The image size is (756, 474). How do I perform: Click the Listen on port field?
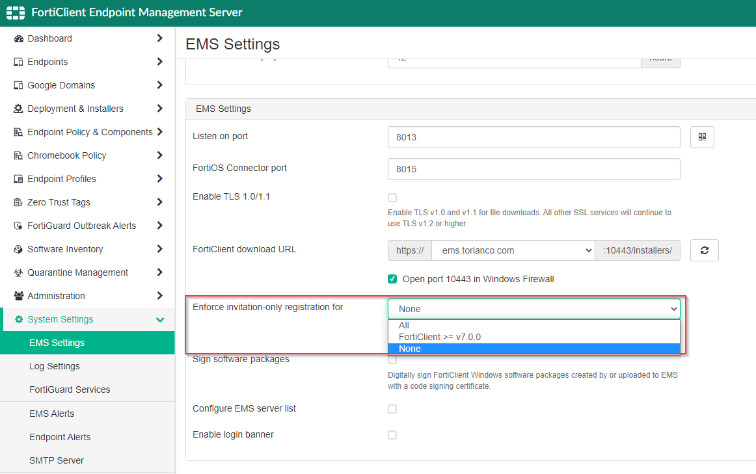533,137
